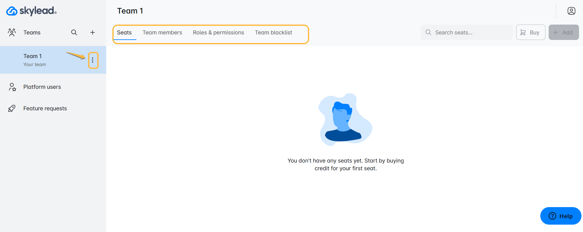Screen dimensions: 583x232
Task: Switch to the Team members tab
Action: pos(162,33)
